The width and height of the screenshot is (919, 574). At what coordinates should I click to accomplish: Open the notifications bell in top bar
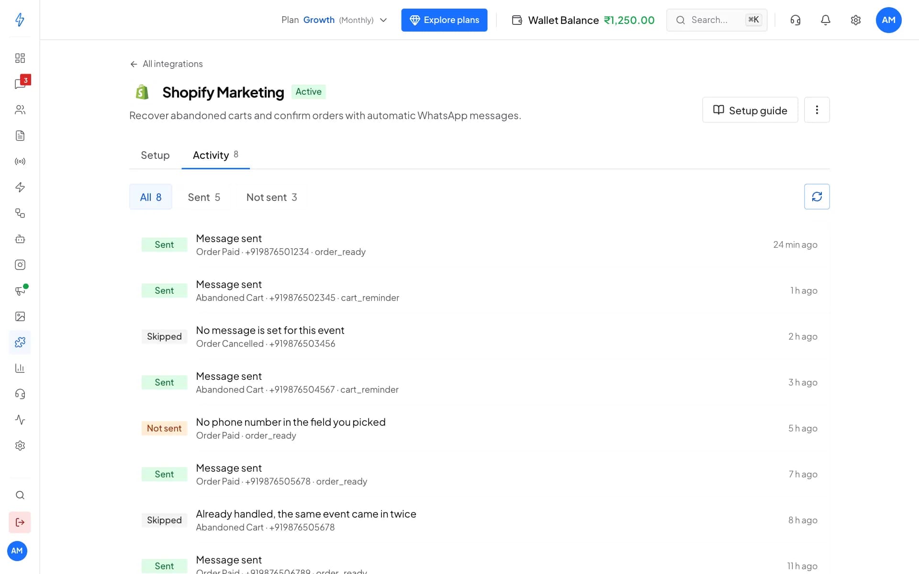825,20
